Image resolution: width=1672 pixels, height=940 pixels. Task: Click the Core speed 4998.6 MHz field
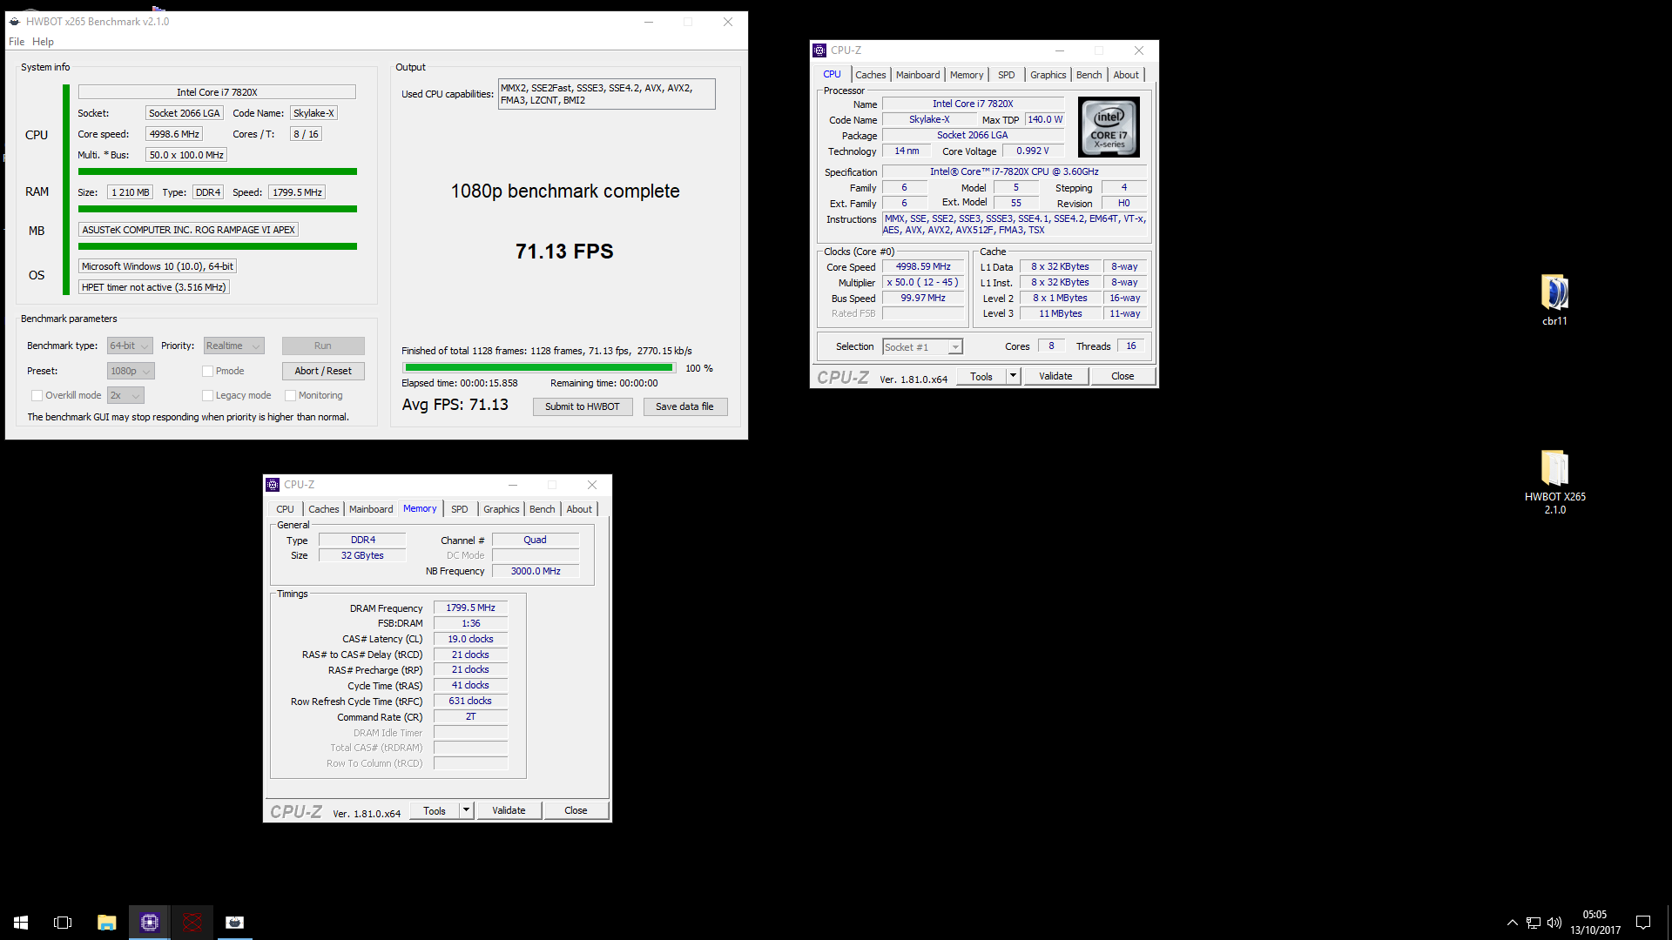tap(174, 134)
